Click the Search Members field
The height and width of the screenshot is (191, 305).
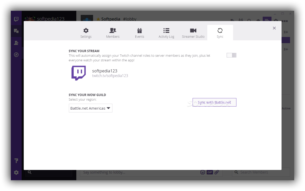pyautogui.click(x=261, y=172)
